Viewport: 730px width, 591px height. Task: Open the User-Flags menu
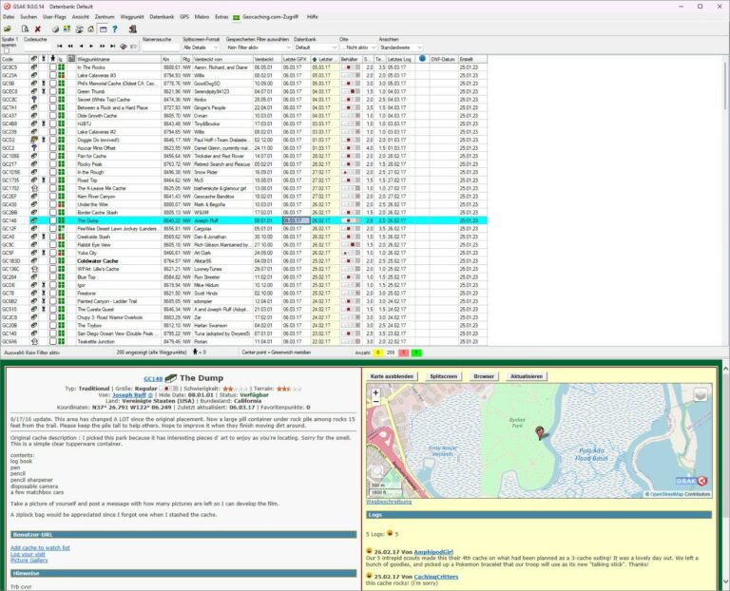point(54,17)
